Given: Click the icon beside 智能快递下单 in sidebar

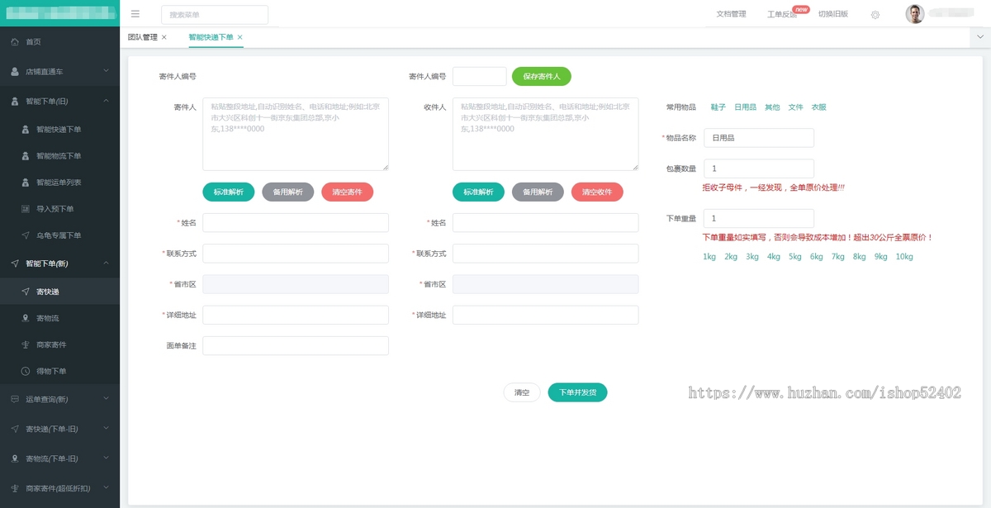Looking at the screenshot, I should point(26,130).
